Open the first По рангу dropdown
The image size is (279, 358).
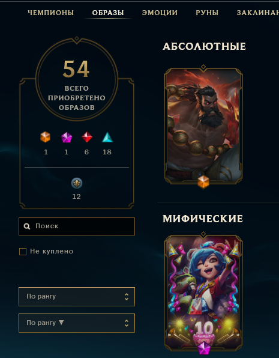[77, 297]
